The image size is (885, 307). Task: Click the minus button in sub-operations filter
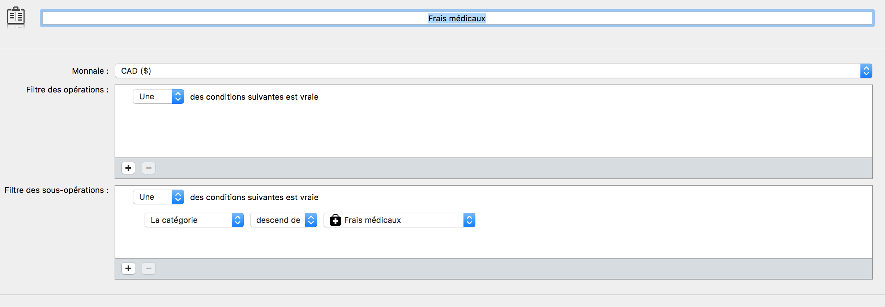pyautogui.click(x=149, y=268)
